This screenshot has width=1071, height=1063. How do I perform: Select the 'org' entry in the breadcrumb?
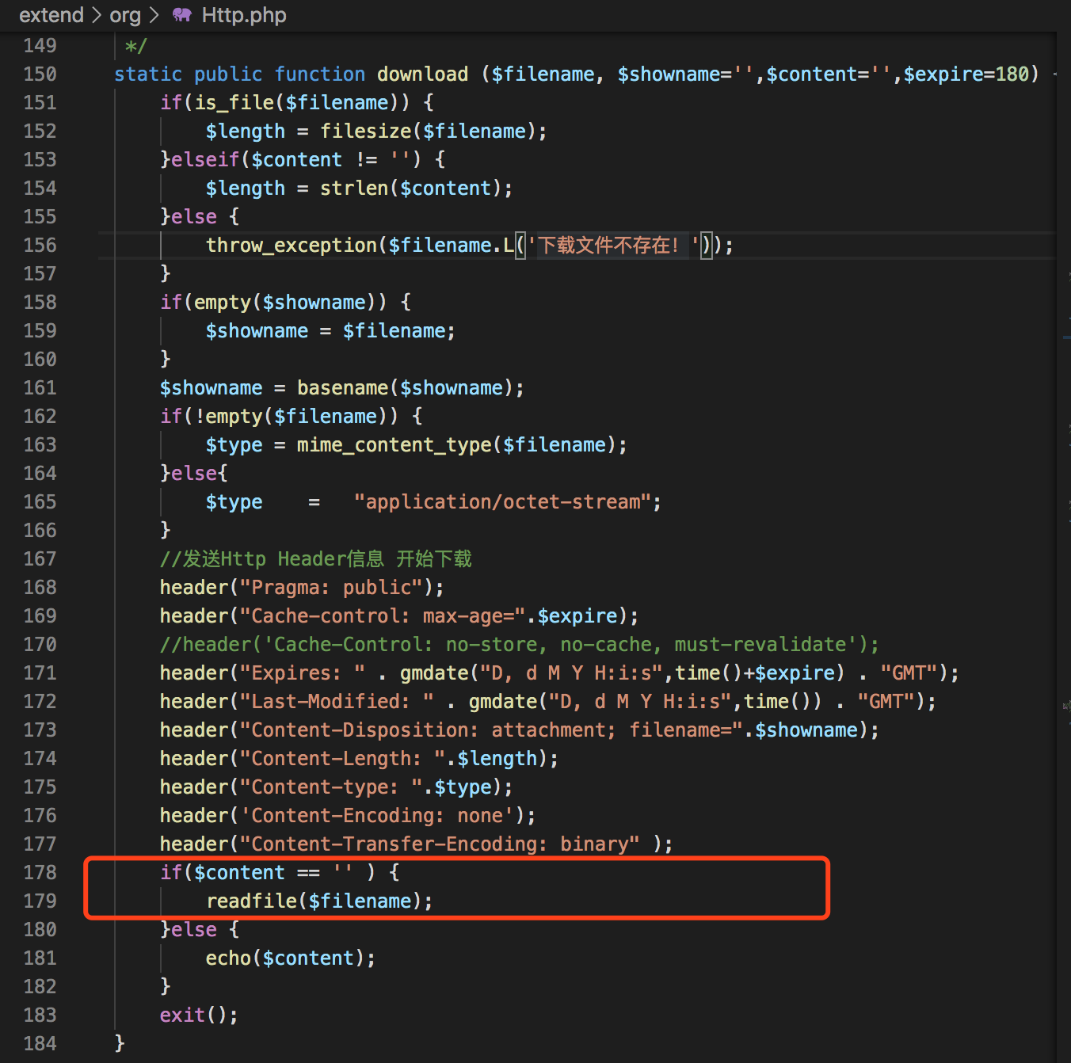[125, 15]
